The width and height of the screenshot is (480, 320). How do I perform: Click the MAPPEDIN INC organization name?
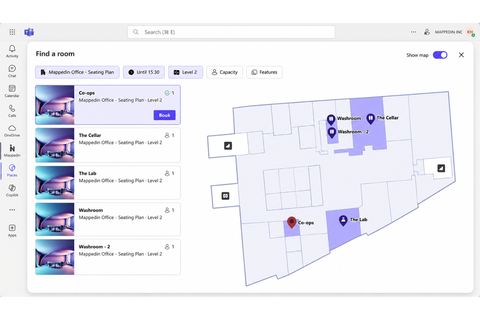tap(449, 32)
